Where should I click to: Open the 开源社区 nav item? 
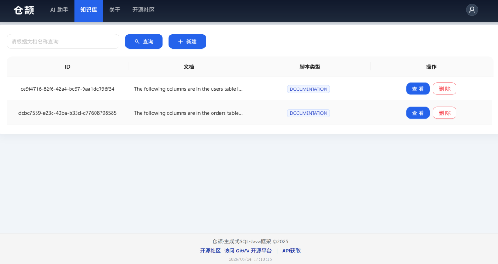[x=143, y=10]
